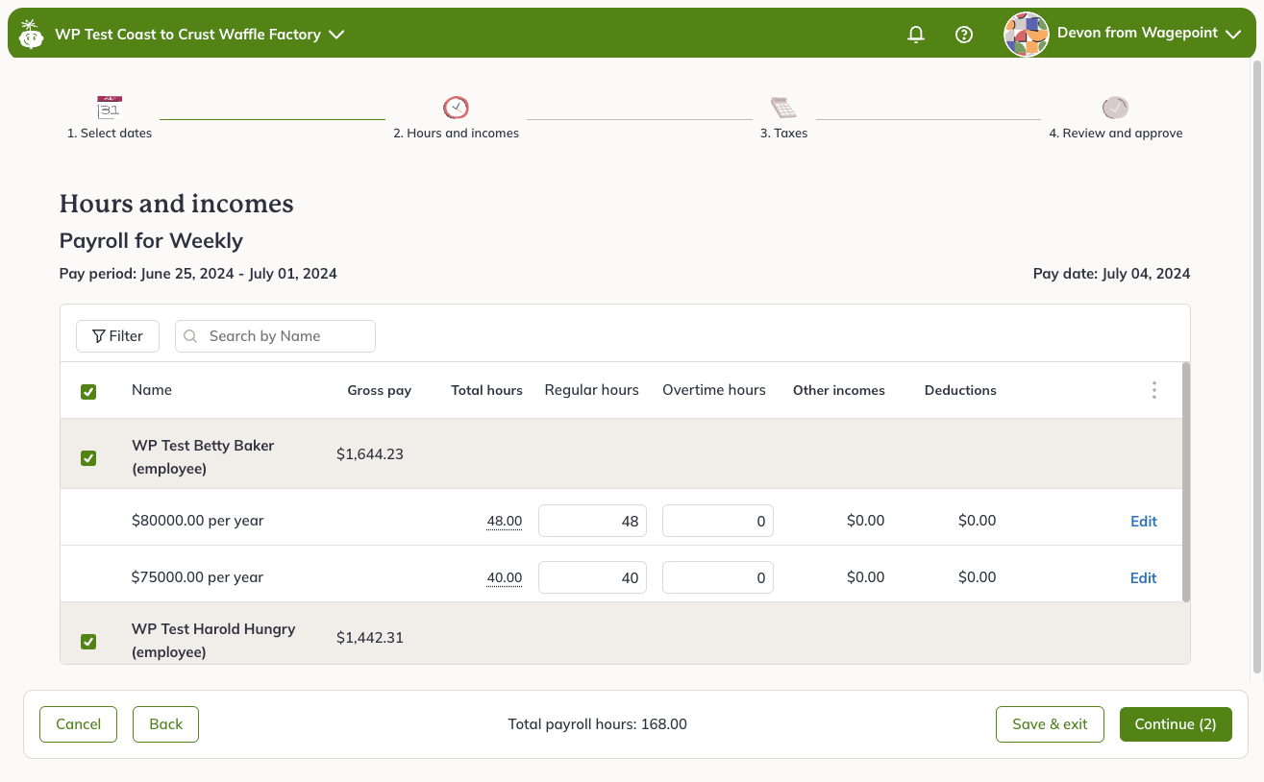Focus the Search by Name field
The height and width of the screenshot is (782, 1264).
point(275,336)
